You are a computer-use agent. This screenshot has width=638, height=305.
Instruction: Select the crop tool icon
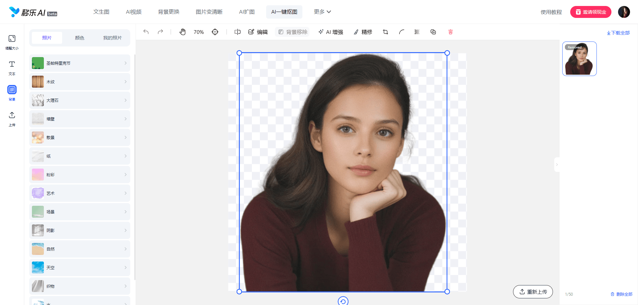pyautogui.click(x=385, y=32)
